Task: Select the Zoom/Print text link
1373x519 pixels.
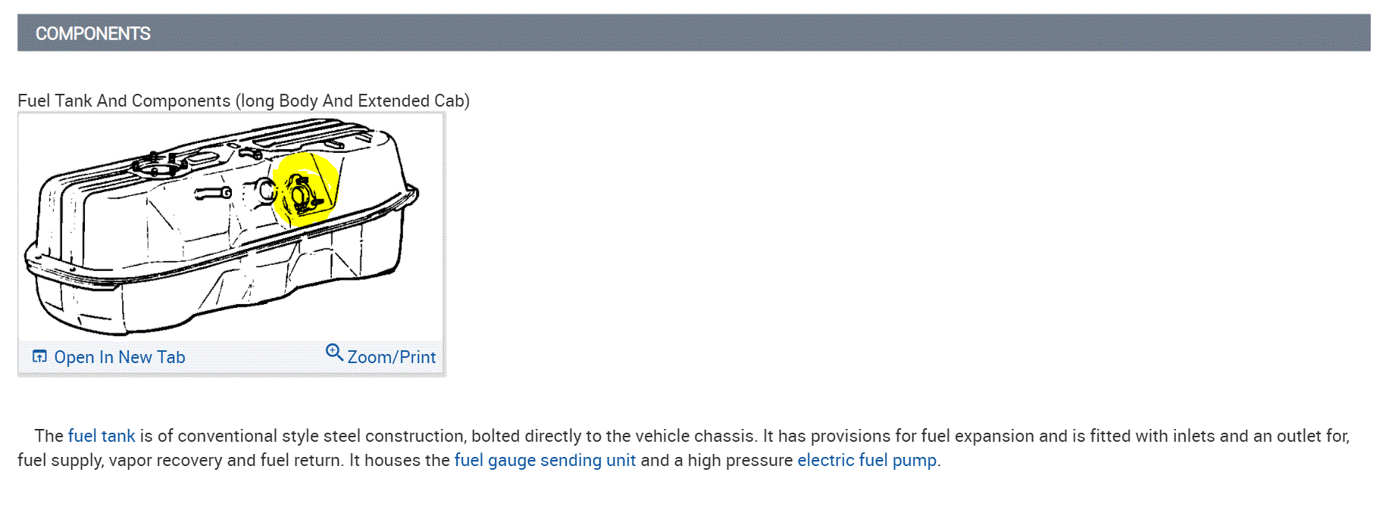Action: [391, 357]
